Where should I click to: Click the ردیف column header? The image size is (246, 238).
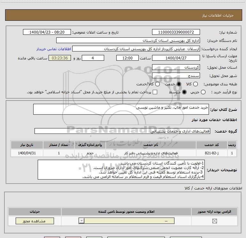coord(232,145)
